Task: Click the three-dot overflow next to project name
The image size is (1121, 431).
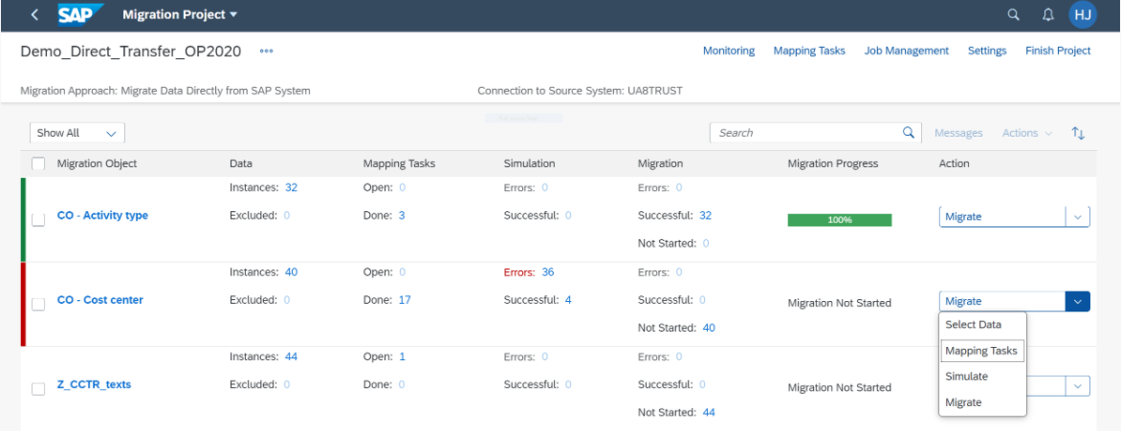Action: [x=266, y=52]
